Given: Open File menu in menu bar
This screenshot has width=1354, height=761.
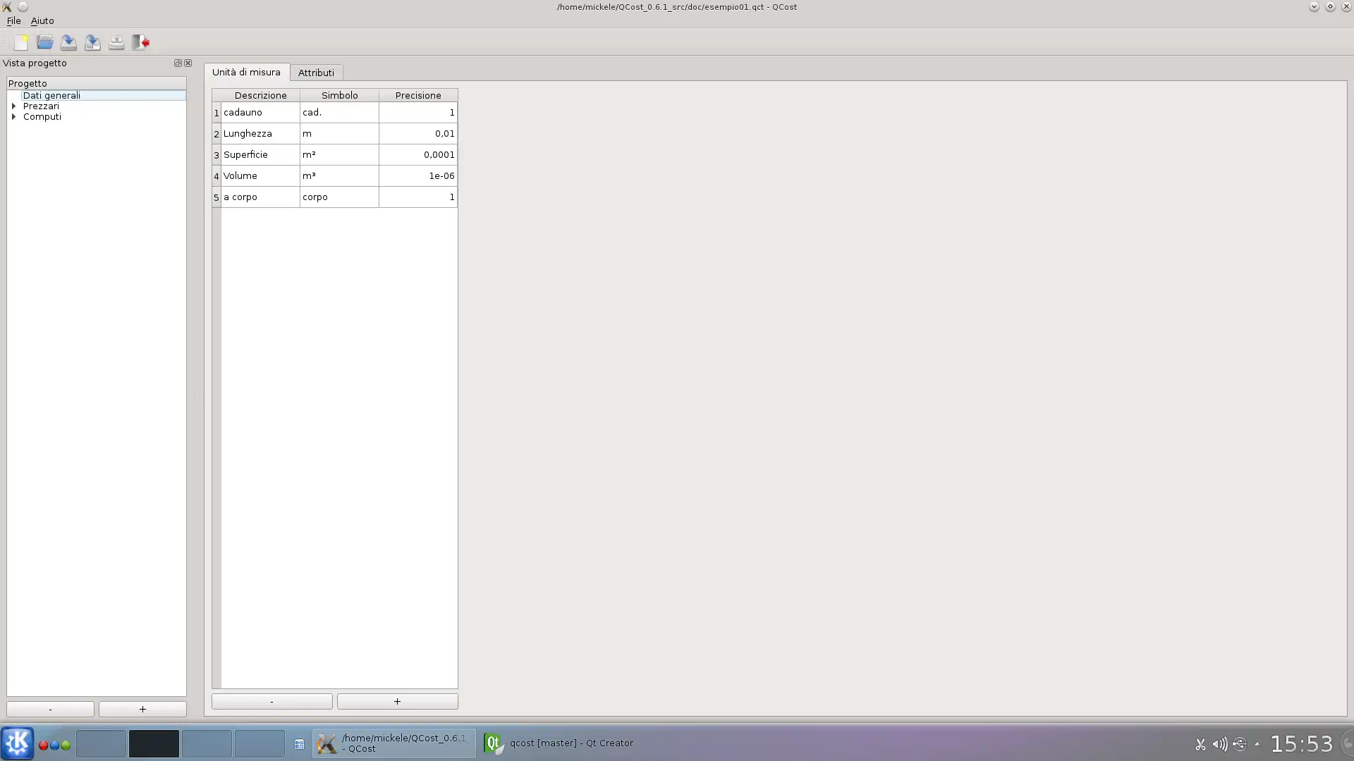Looking at the screenshot, I should 14,20.
